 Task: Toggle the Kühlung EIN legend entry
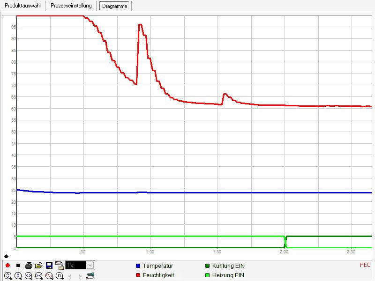coord(228,266)
